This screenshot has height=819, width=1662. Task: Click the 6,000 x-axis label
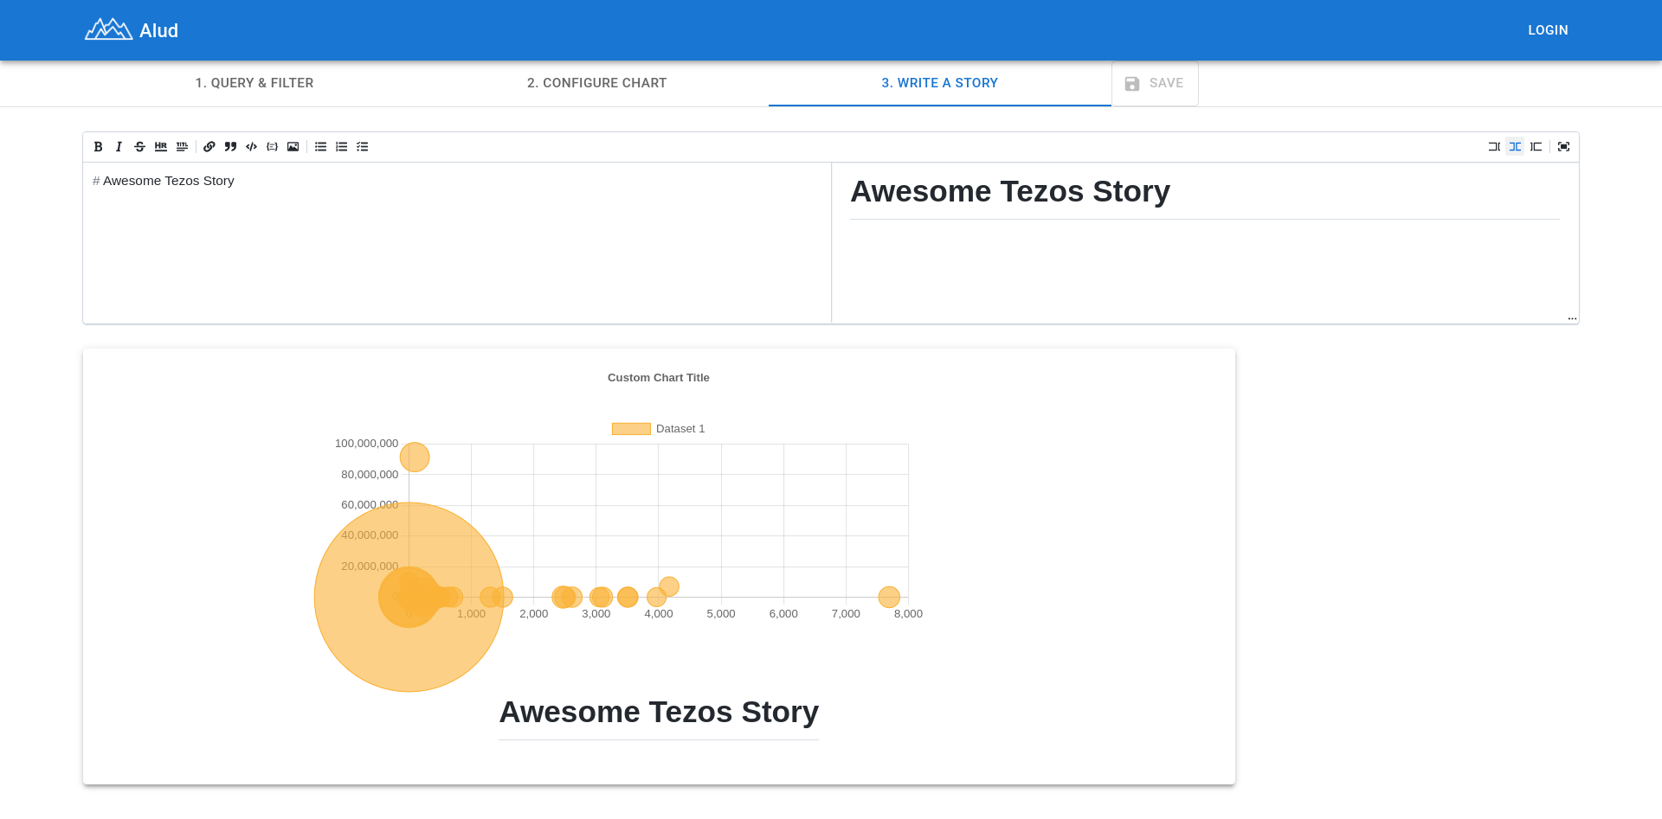click(783, 614)
